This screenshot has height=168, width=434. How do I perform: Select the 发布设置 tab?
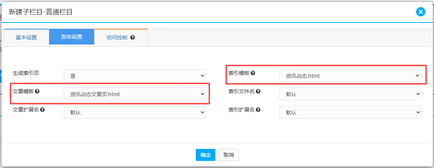point(72,37)
